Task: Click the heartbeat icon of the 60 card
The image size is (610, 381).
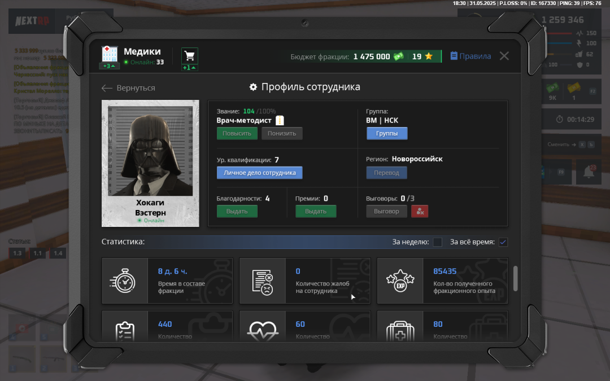Action: [x=263, y=331]
